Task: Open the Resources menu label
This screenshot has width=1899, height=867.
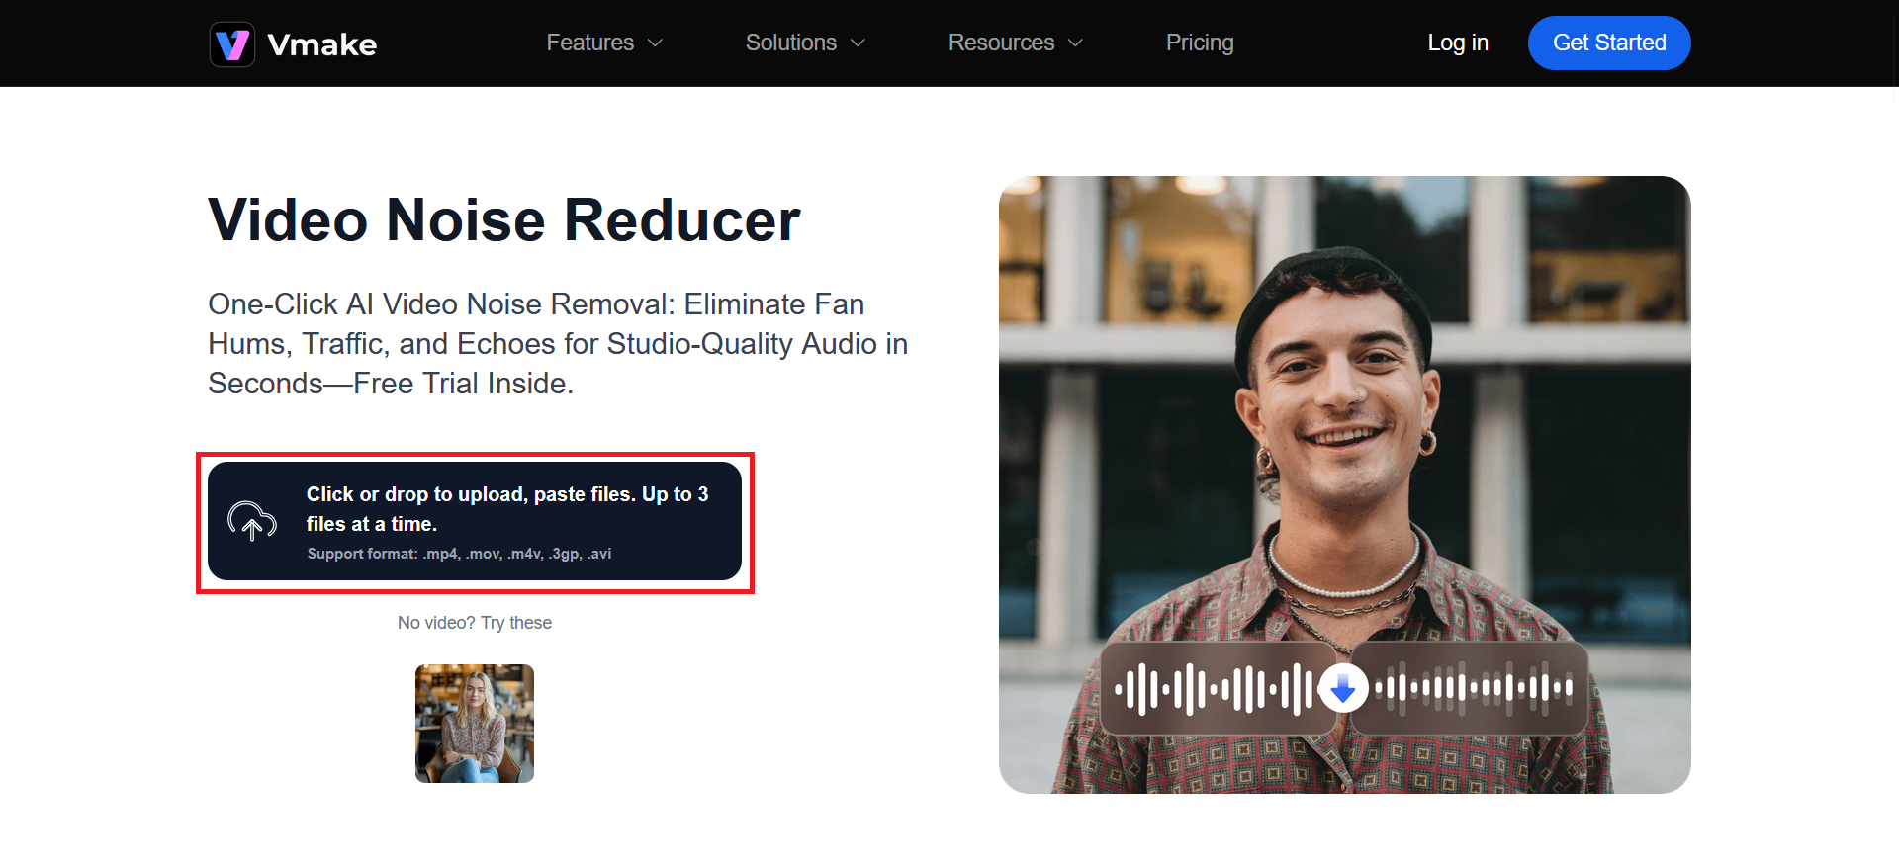Action: pos(1001,43)
